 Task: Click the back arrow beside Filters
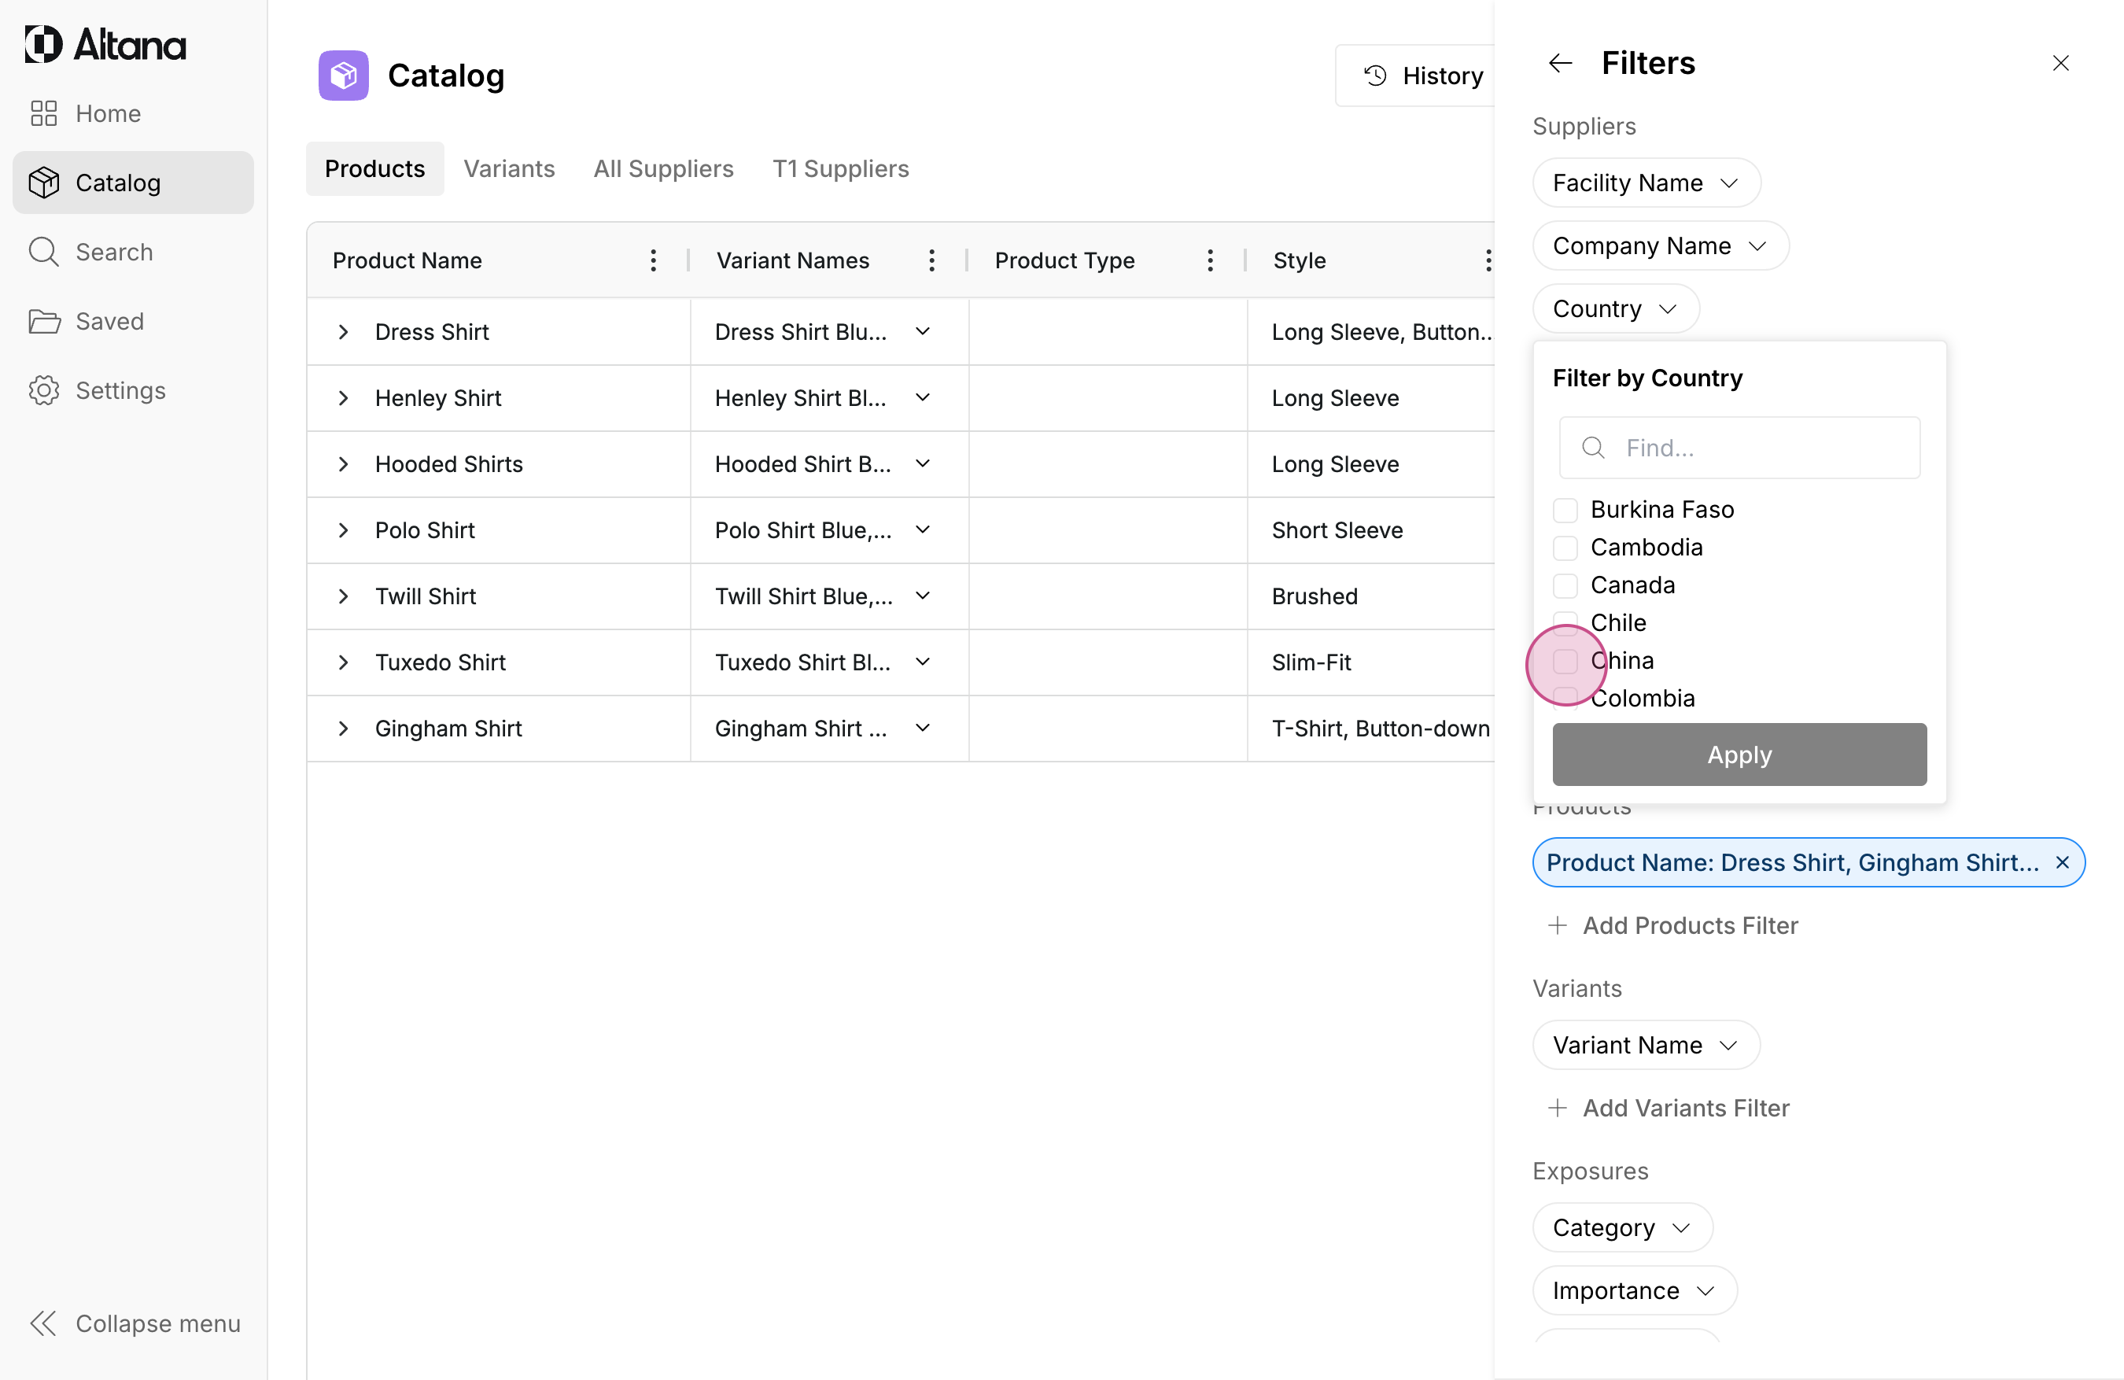coord(1560,64)
